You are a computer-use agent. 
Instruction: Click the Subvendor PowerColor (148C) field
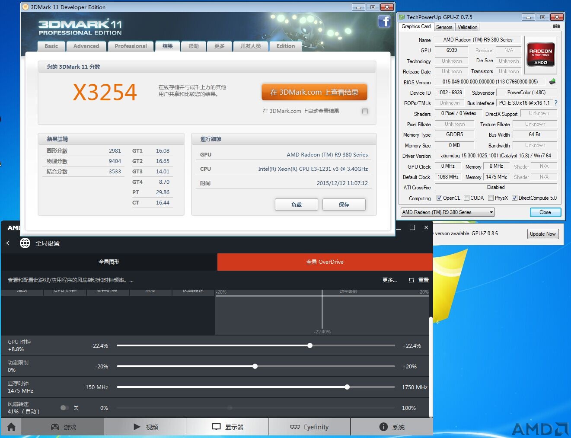tap(526, 93)
